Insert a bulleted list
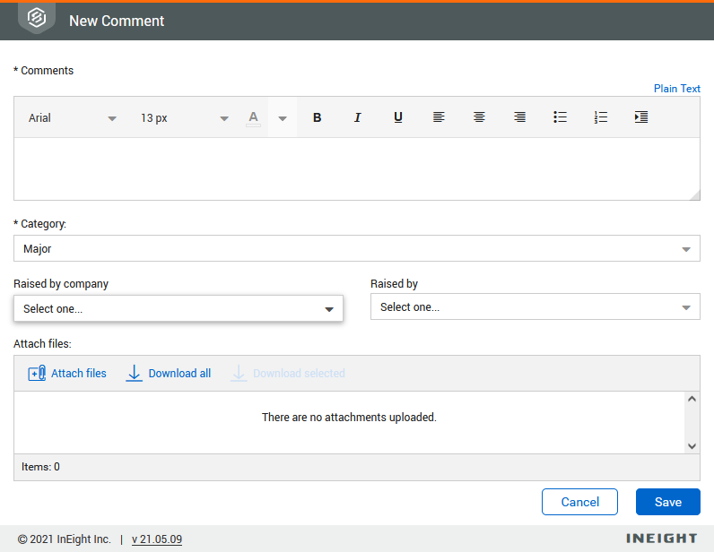Screen dimensions: 714x552 point(560,117)
